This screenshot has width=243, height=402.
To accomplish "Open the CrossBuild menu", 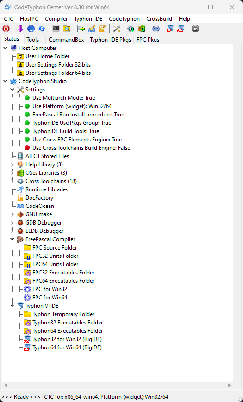I will point(159,19).
